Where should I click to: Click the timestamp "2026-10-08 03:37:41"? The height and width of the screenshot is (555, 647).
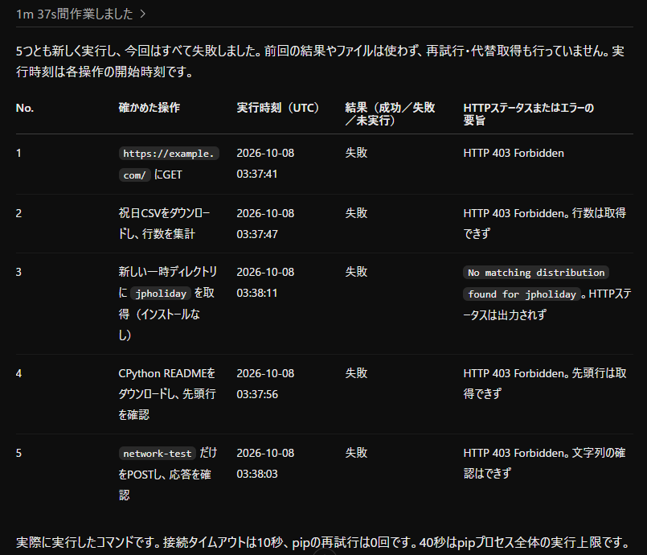(x=265, y=163)
